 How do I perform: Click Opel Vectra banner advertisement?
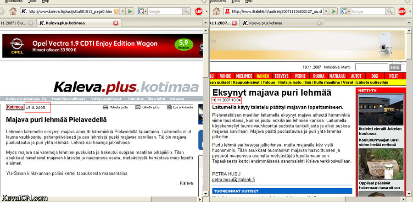[102, 45]
